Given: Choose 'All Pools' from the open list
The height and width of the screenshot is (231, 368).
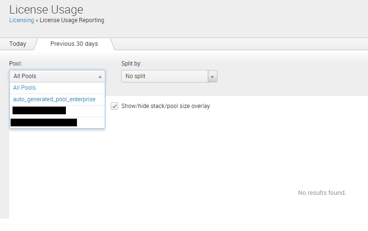Looking at the screenshot, I should (25, 88).
